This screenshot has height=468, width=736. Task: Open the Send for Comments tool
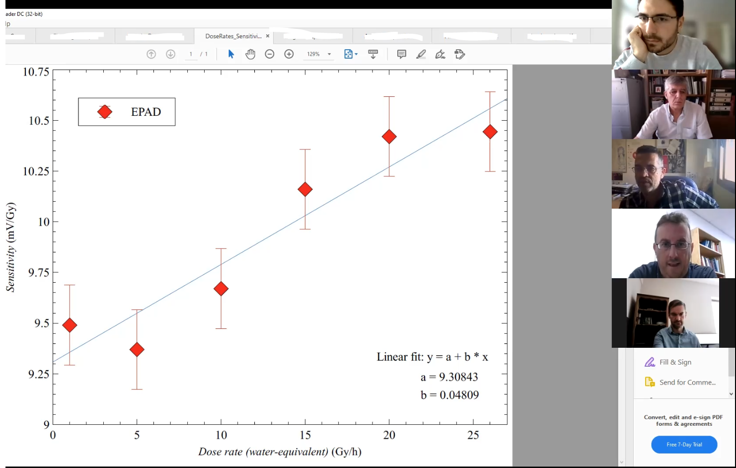point(687,382)
